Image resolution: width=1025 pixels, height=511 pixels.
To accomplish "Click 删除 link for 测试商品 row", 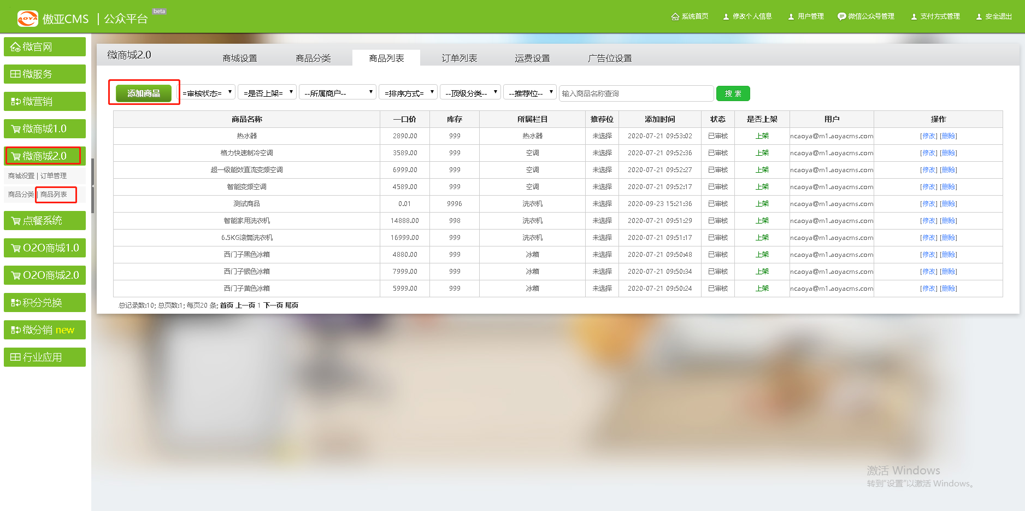I will (949, 204).
